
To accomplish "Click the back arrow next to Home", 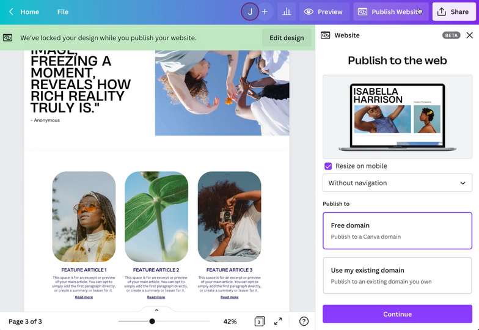I will [x=11, y=12].
